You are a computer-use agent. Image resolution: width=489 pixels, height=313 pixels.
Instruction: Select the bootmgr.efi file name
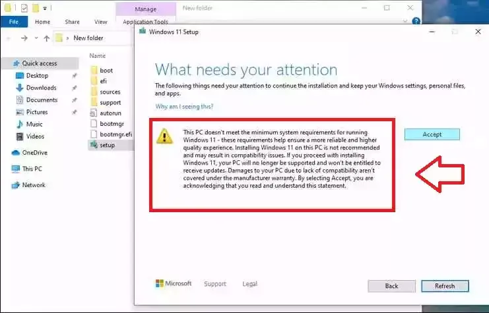point(115,134)
